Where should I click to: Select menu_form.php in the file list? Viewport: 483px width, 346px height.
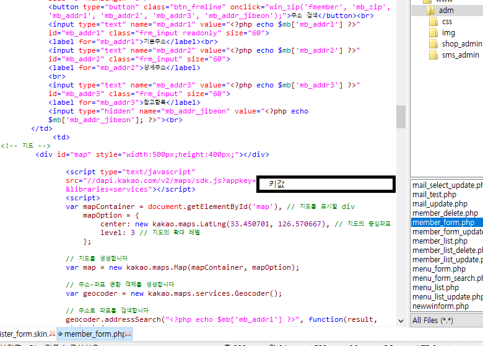(x=439, y=268)
